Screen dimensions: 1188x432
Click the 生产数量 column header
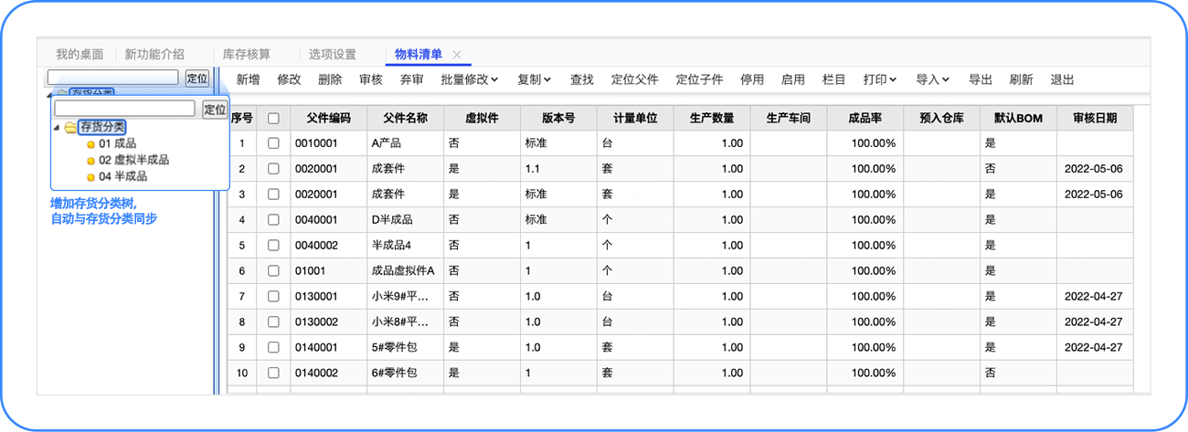712,118
